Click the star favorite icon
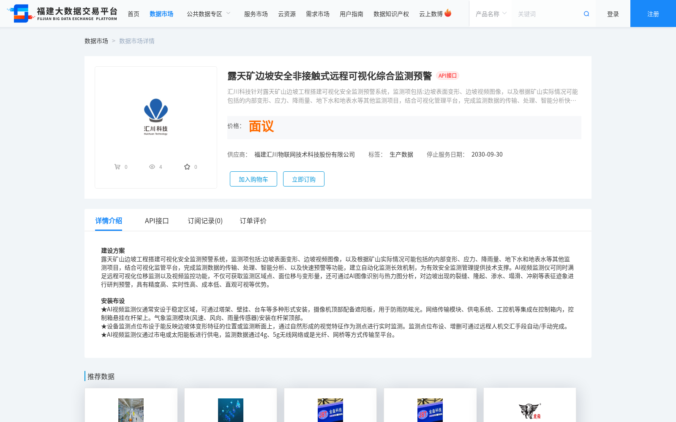Screen dimensions: 676x422 pos(187,167)
